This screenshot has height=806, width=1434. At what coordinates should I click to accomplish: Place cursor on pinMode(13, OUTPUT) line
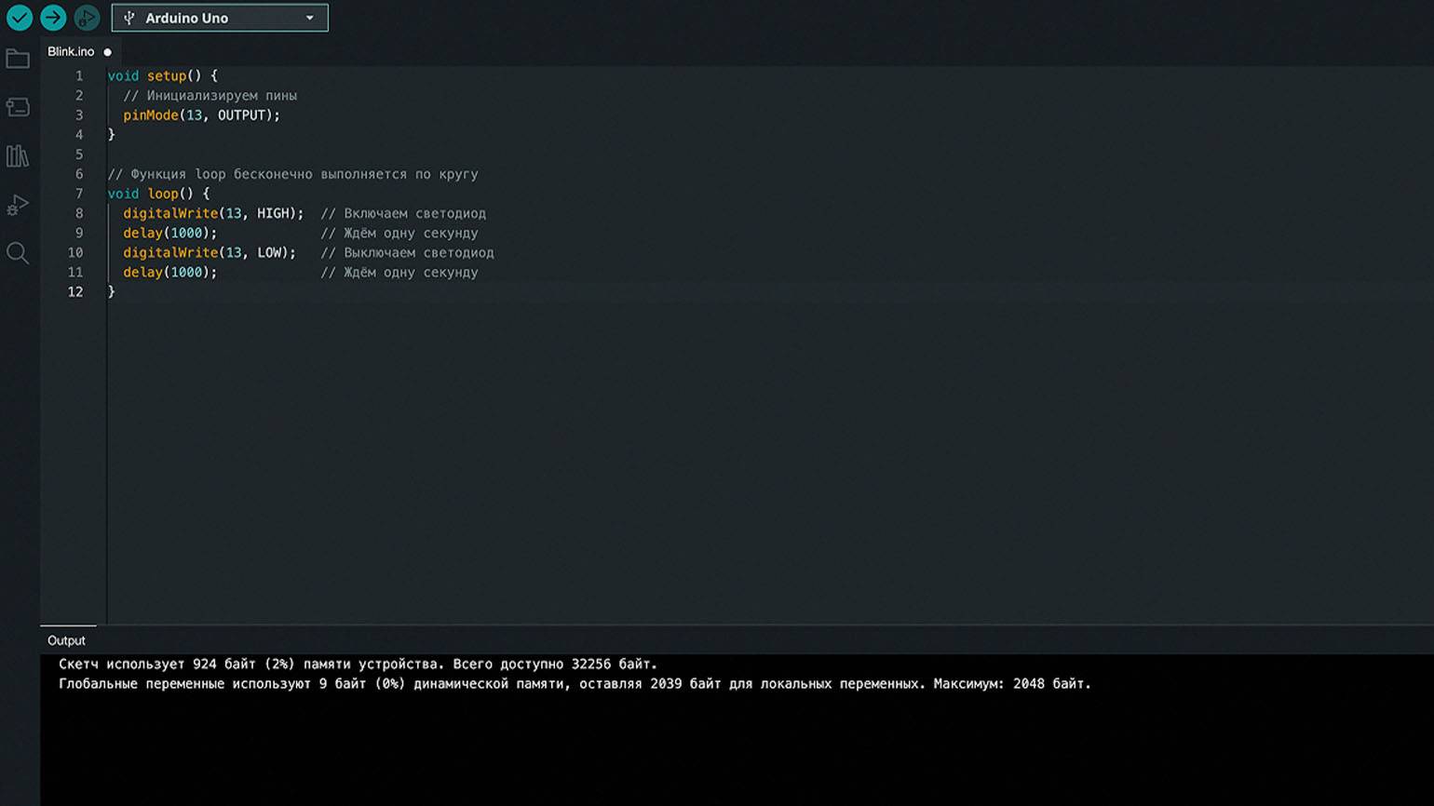pyautogui.click(x=201, y=115)
